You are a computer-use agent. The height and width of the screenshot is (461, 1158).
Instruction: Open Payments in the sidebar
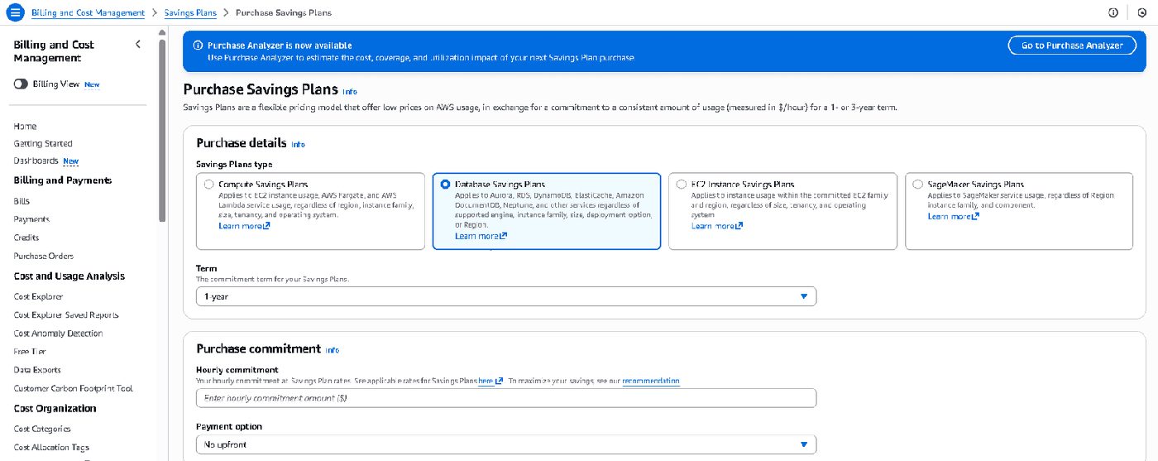click(x=31, y=219)
